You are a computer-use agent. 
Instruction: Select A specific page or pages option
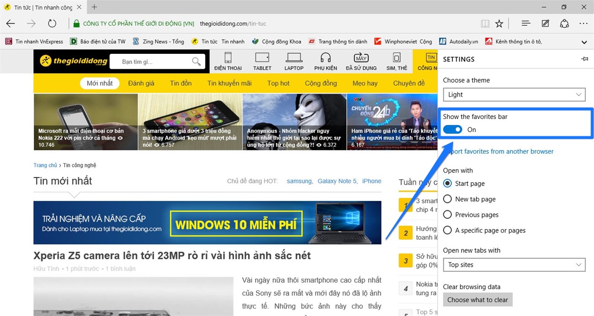click(x=447, y=230)
